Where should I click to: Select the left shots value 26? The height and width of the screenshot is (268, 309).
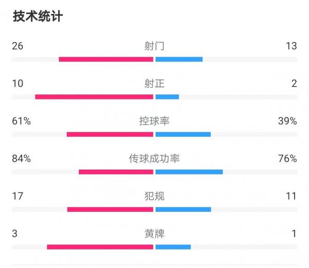(17, 46)
